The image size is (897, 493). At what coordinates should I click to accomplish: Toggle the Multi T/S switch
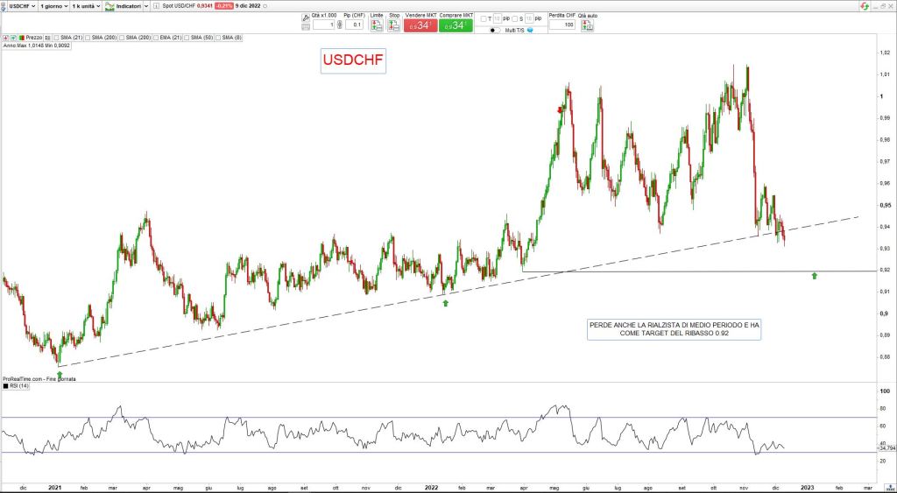(x=495, y=31)
